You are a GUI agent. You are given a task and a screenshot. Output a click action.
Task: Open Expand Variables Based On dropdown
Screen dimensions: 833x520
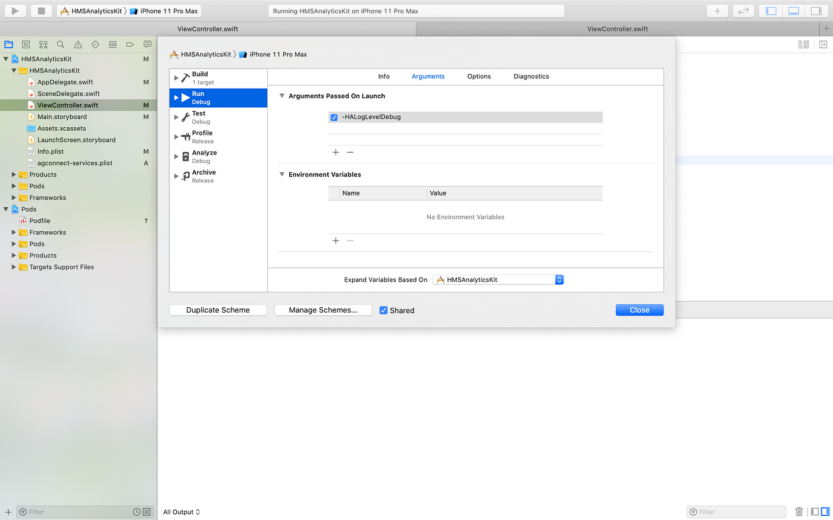[498, 279]
